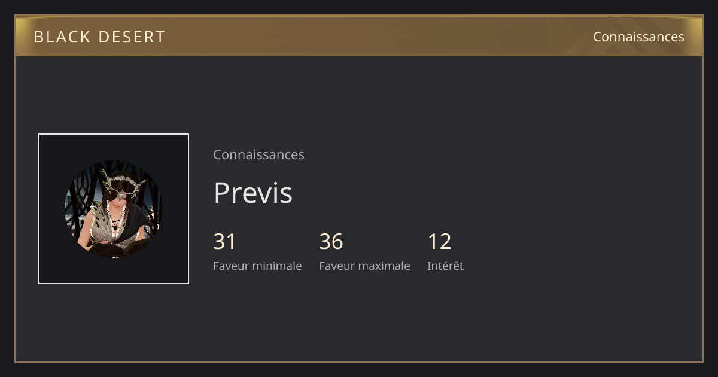Select the Intérêt label
This screenshot has height=377, width=718.
pyautogui.click(x=445, y=266)
